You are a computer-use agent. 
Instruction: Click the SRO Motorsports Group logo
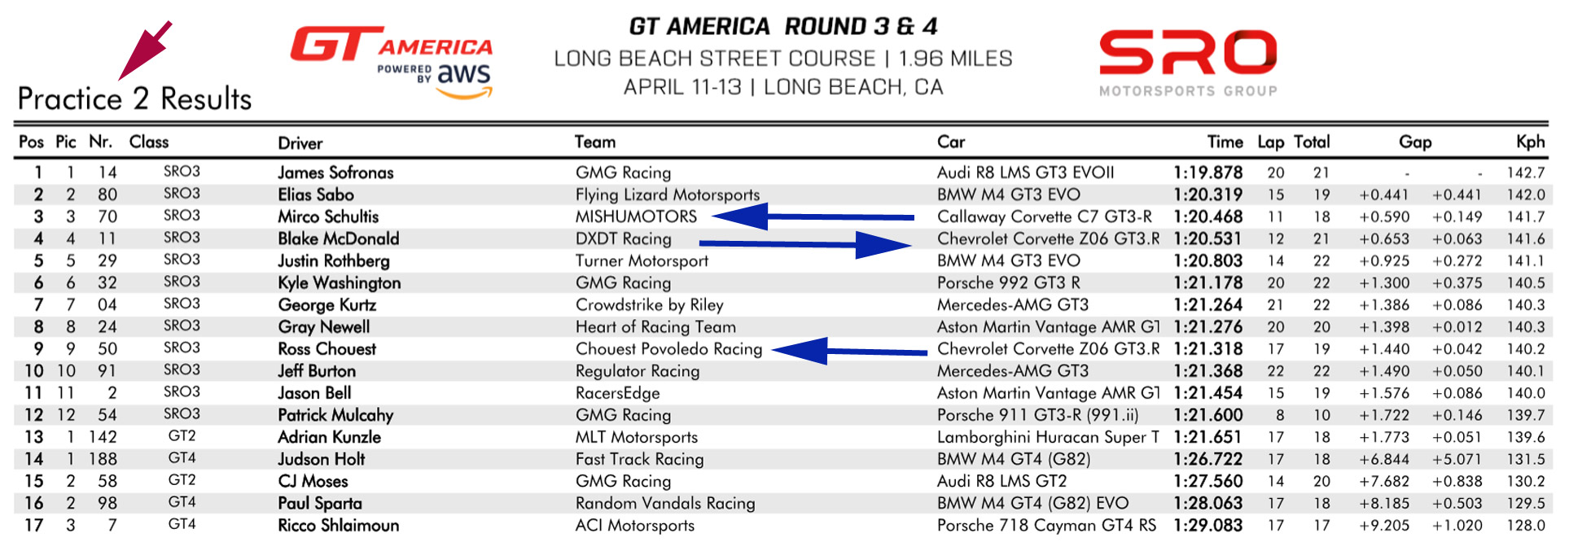pos(1188,63)
